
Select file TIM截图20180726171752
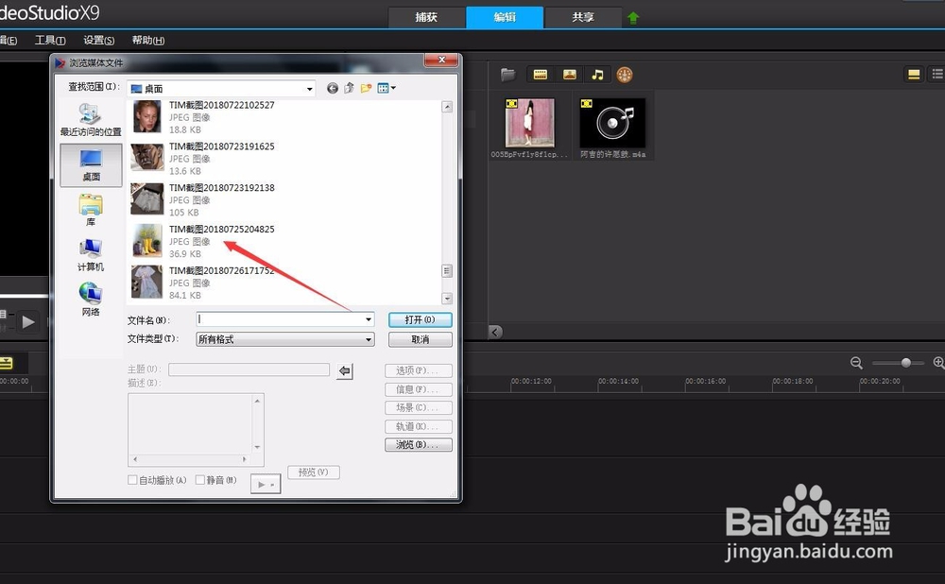(222, 270)
